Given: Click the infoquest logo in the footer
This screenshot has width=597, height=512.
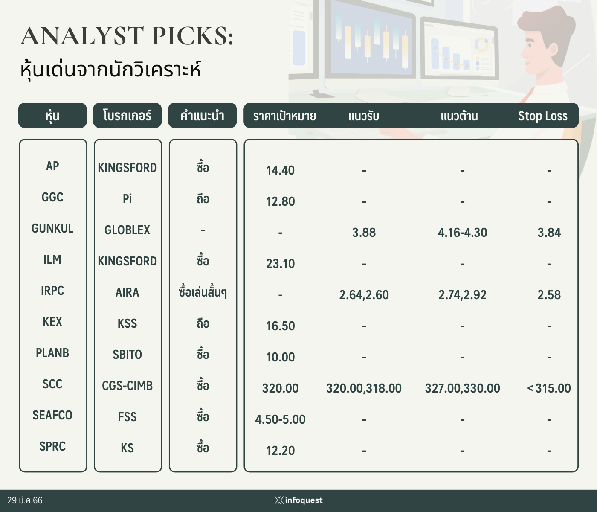Looking at the screenshot, I should 298,500.
